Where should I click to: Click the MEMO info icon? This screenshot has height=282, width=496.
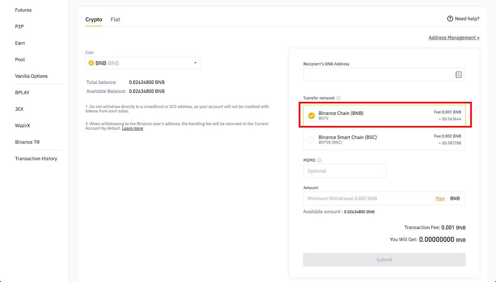click(x=319, y=160)
